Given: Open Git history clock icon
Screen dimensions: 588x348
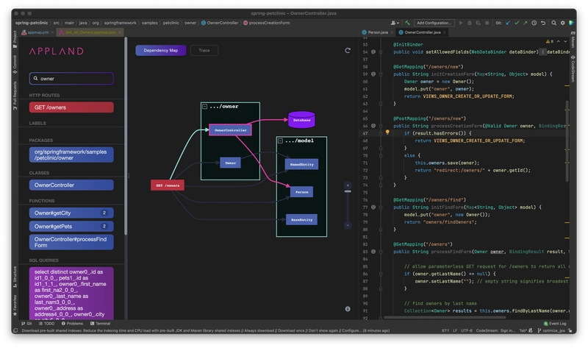Looking at the screenshot, I should (x=535, y=23).
